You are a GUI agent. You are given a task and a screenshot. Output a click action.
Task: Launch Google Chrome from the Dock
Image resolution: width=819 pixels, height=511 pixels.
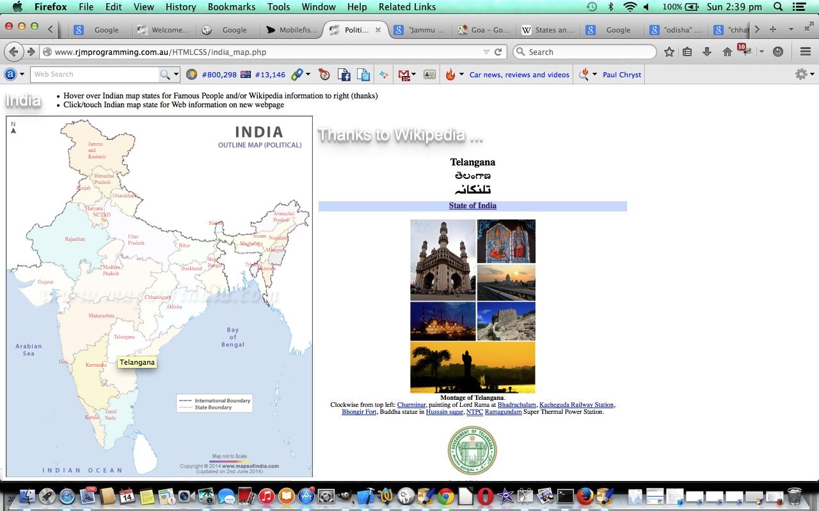[x=446, y=496]
